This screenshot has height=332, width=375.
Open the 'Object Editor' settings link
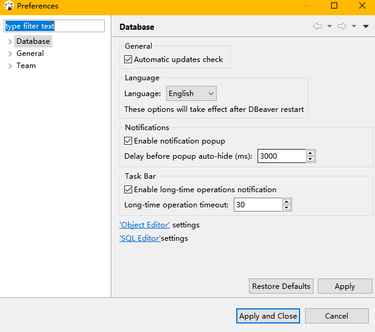click(x=144, y=225)
